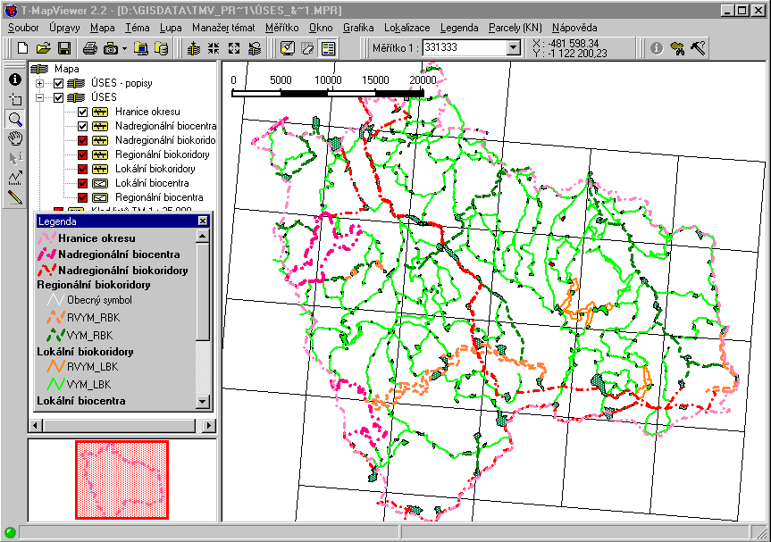The width and height of the screenshot is (771, 542).
Task: Click the folder-with-monitor toolbar icon
Action: pos(141,48)
